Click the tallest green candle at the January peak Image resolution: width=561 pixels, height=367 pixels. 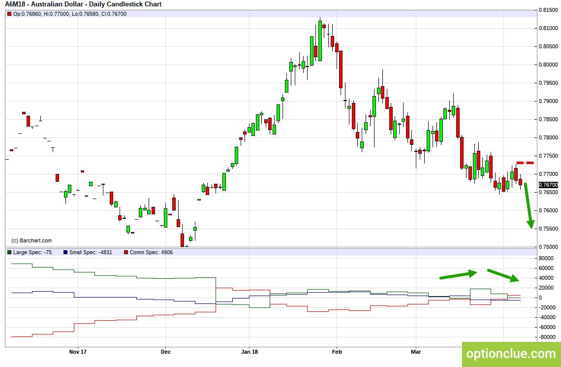[320, 40]
